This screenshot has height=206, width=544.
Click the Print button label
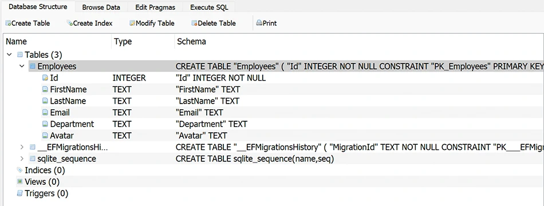270,23
